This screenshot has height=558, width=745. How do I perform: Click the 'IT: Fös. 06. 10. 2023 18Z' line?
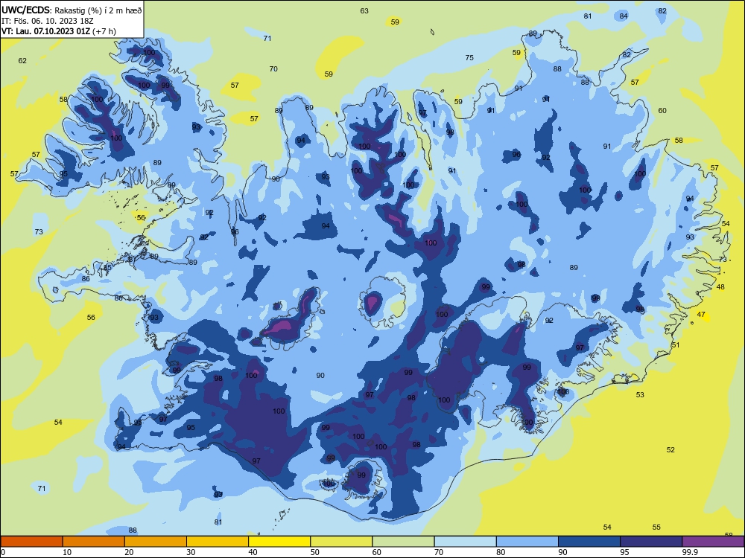(49, 21)
